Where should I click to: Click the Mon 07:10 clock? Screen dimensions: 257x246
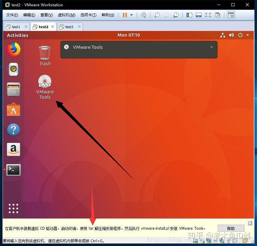coord(129,35)
